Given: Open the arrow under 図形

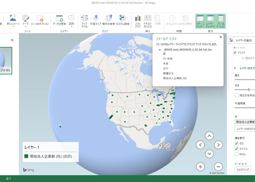Looking at the screenshot, I should 71,27.
